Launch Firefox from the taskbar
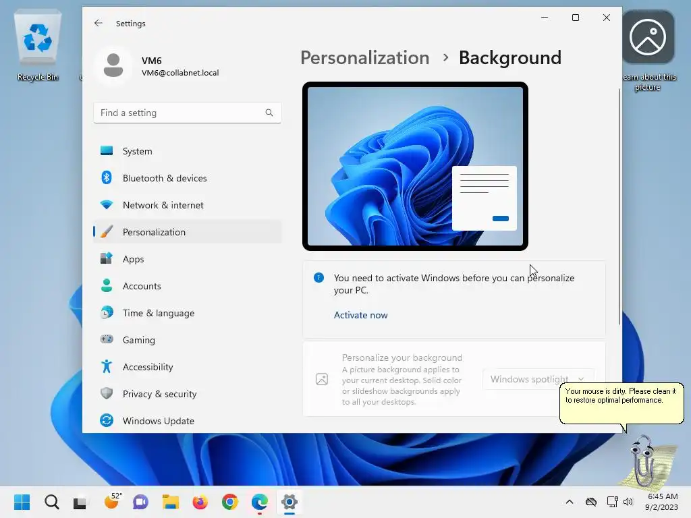This screenshot has height=518, width=691. click(x=200, y=502)
